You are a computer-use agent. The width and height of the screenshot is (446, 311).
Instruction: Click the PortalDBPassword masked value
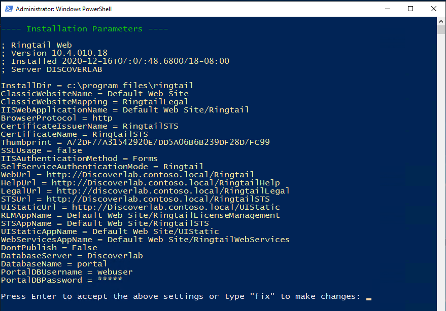[x=110, y=280]
